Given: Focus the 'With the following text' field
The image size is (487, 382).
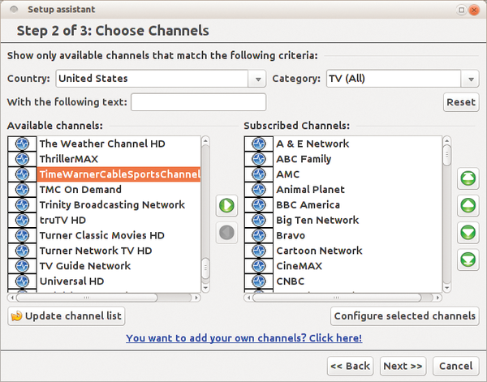Looking at the screenshot, I should pos(199,102).
